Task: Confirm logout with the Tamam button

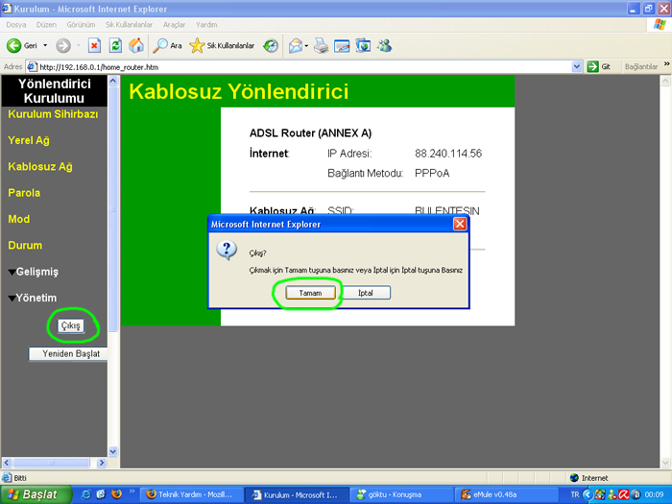Action: tap(310, 293)
